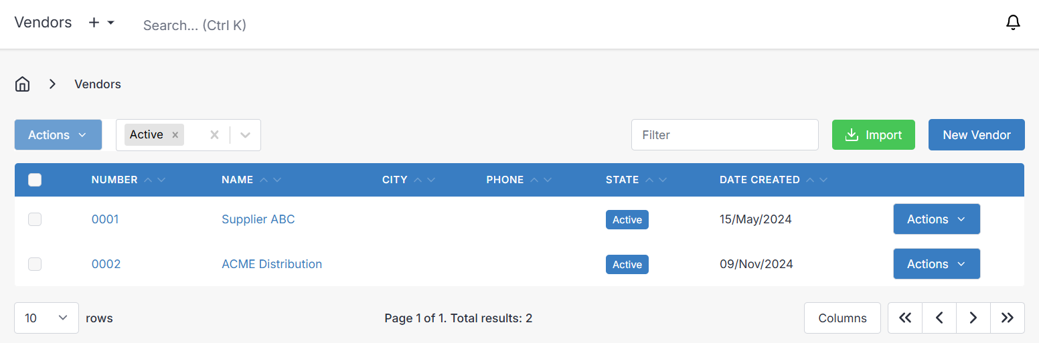Open Actions menu for Supplier ABC
The image size is (1039, 343).
coord(936,219)
